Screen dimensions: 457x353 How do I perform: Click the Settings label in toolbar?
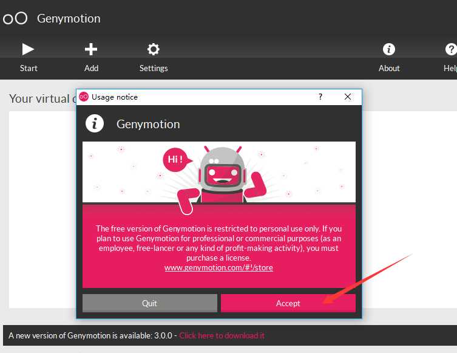154,68
